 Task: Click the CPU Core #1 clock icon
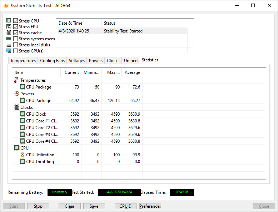click(x=23, y=121)
